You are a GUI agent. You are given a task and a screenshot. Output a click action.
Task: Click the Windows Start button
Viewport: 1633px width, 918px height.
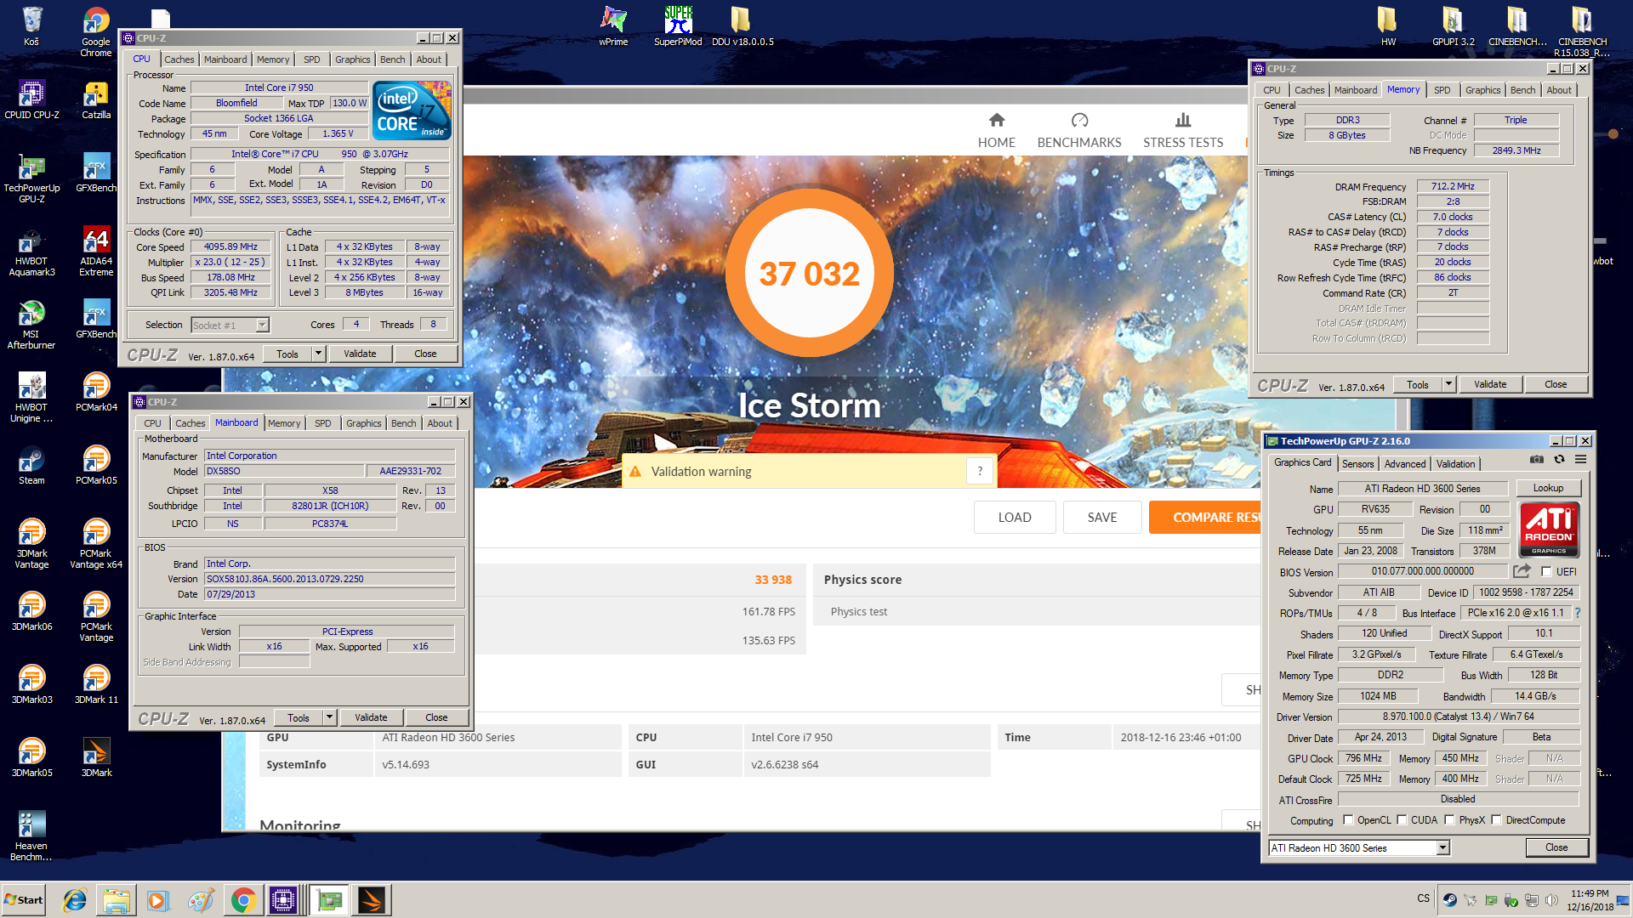[x=24, y=900]
